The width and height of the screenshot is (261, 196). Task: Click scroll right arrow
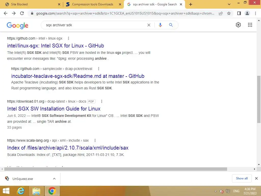click(x=255, y=169)
